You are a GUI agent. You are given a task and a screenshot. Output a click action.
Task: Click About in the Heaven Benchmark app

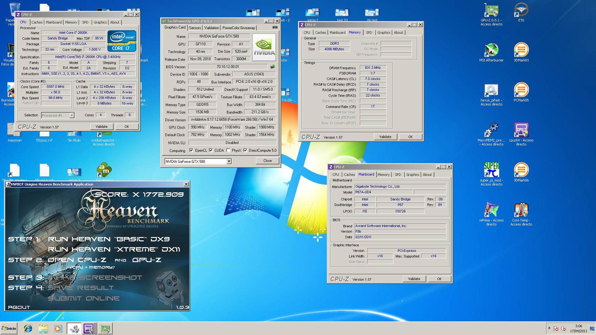point(19,307)
